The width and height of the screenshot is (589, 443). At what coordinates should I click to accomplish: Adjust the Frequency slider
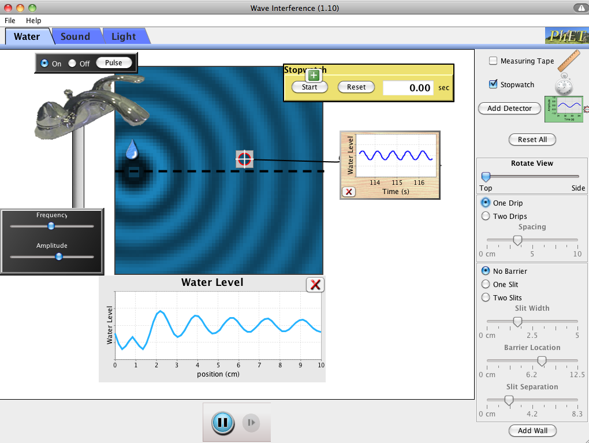(51, 226)
